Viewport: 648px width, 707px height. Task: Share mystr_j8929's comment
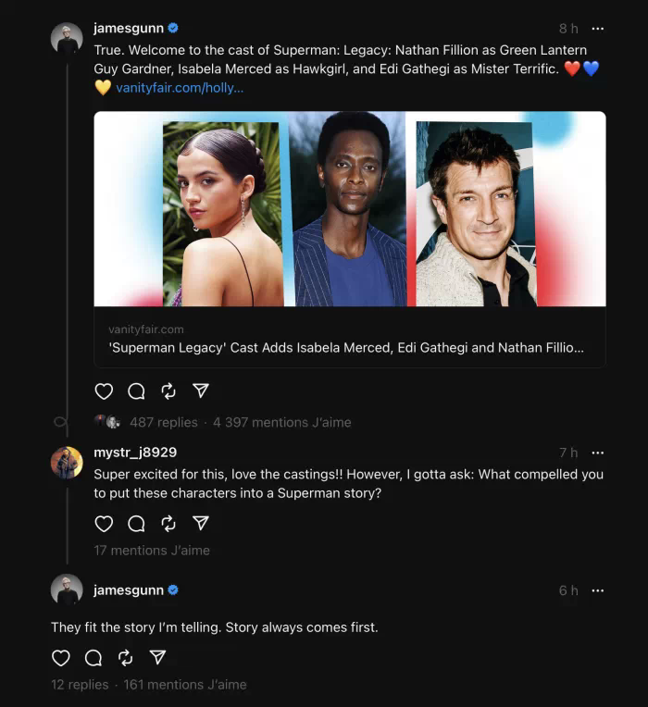201,524
